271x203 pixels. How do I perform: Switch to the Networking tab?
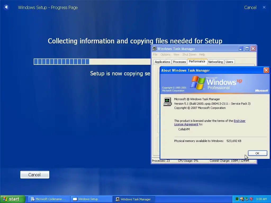coord(215,62)
